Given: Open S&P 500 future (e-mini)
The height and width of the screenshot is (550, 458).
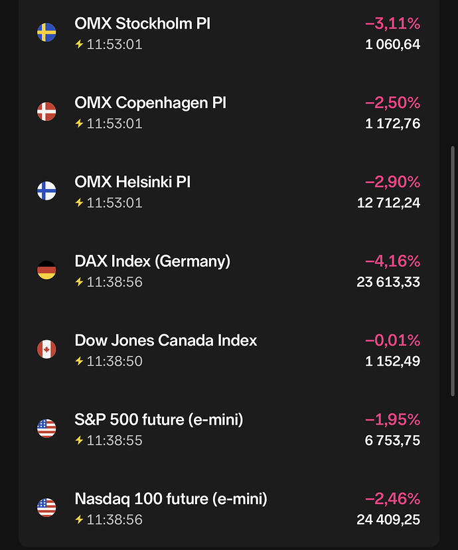Looking at the screenshot, I should point(159,420).
